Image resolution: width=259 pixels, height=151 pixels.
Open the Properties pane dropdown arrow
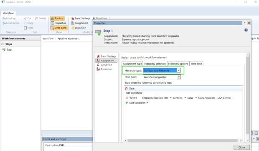point(245,23)
